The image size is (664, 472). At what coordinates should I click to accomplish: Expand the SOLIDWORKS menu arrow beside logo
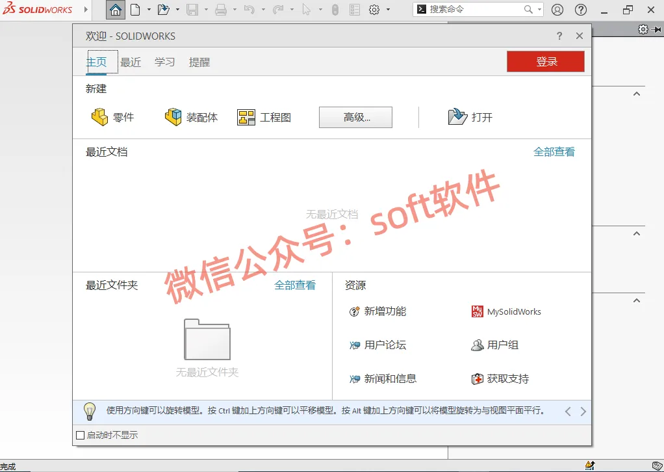point(86,9)
